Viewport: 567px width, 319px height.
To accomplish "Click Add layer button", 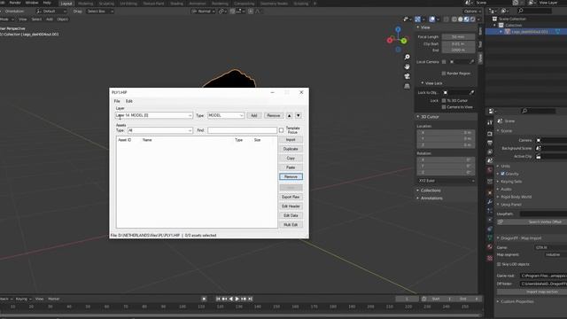I will [x=254, y=115].
